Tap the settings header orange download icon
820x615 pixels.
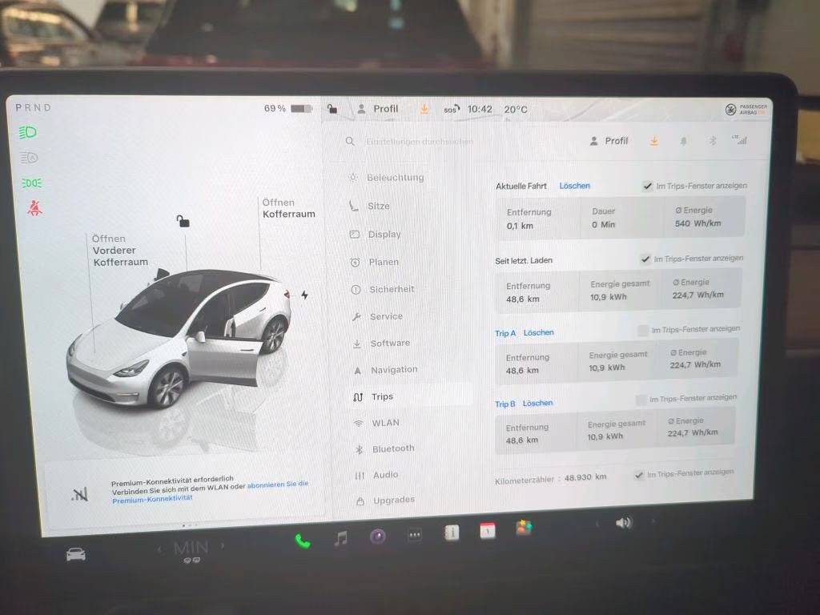pyautogui.click(x=653, y=141)
